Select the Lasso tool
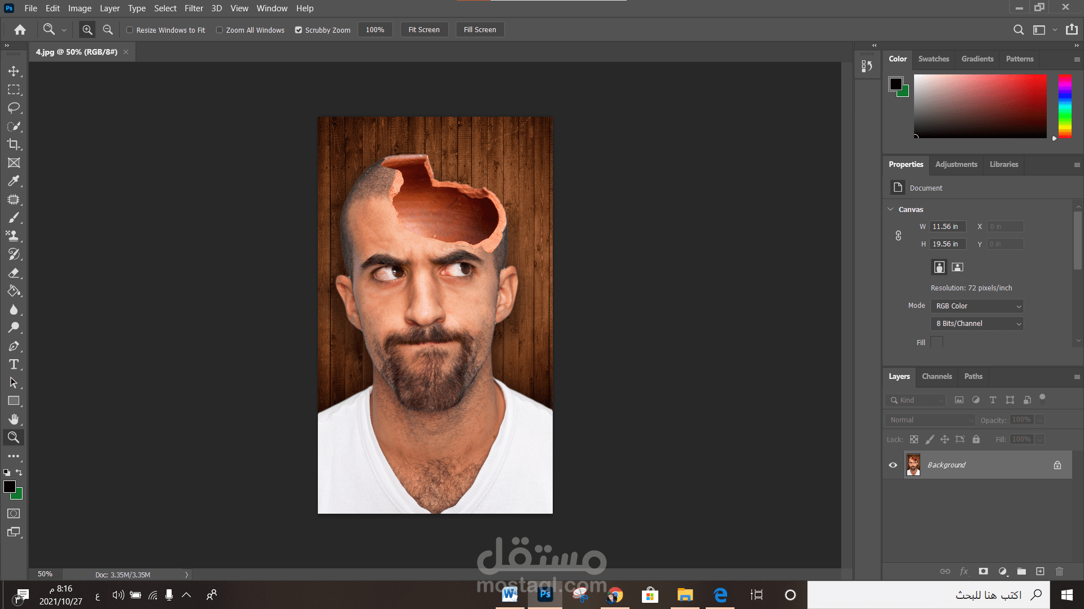1084x609 pixels. (x=14, y=108)
